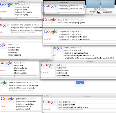This screenshot has height=113, width=116.
Task: Choose 'wizards of the coast is heroscape'
Action: pos(24,85)
